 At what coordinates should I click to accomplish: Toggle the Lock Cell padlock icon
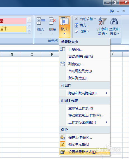tap(63, 144)
